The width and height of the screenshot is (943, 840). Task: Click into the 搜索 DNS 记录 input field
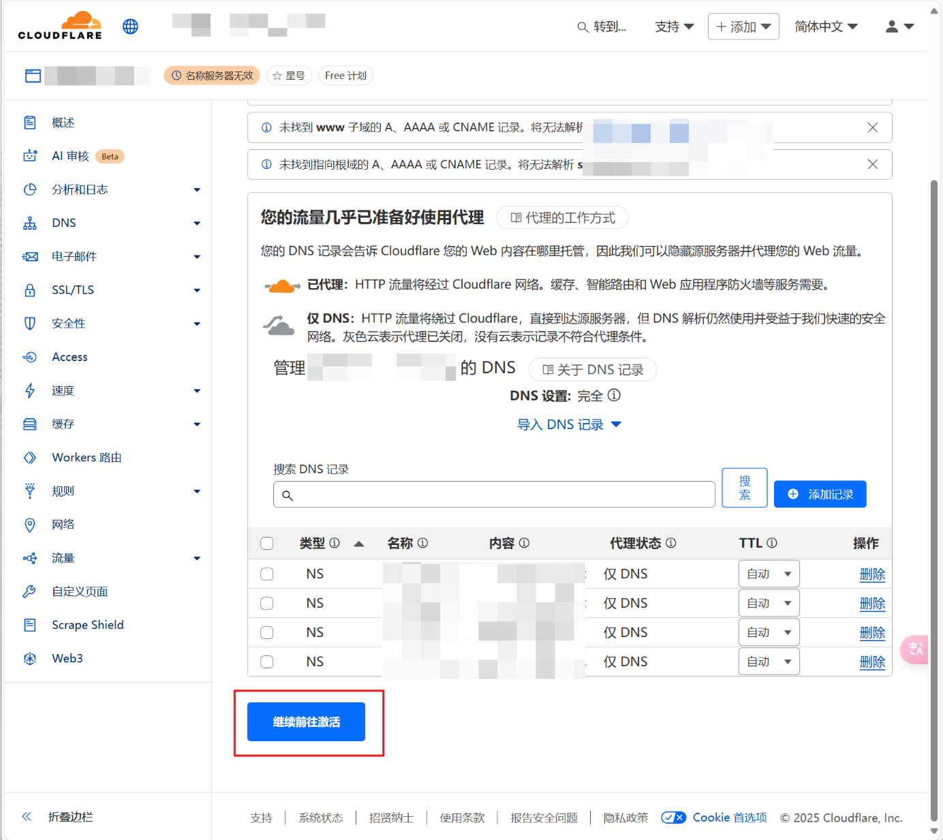pos(494,495)
